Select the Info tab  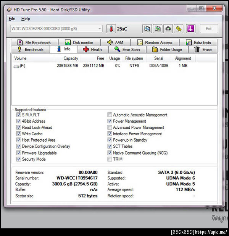[x=64, y=49]
